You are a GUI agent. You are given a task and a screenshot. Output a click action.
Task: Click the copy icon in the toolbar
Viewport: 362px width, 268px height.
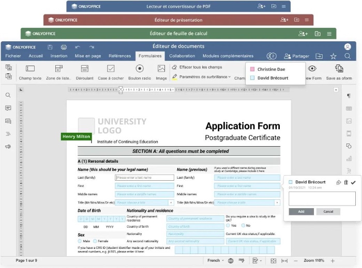(x=9, y=67)
